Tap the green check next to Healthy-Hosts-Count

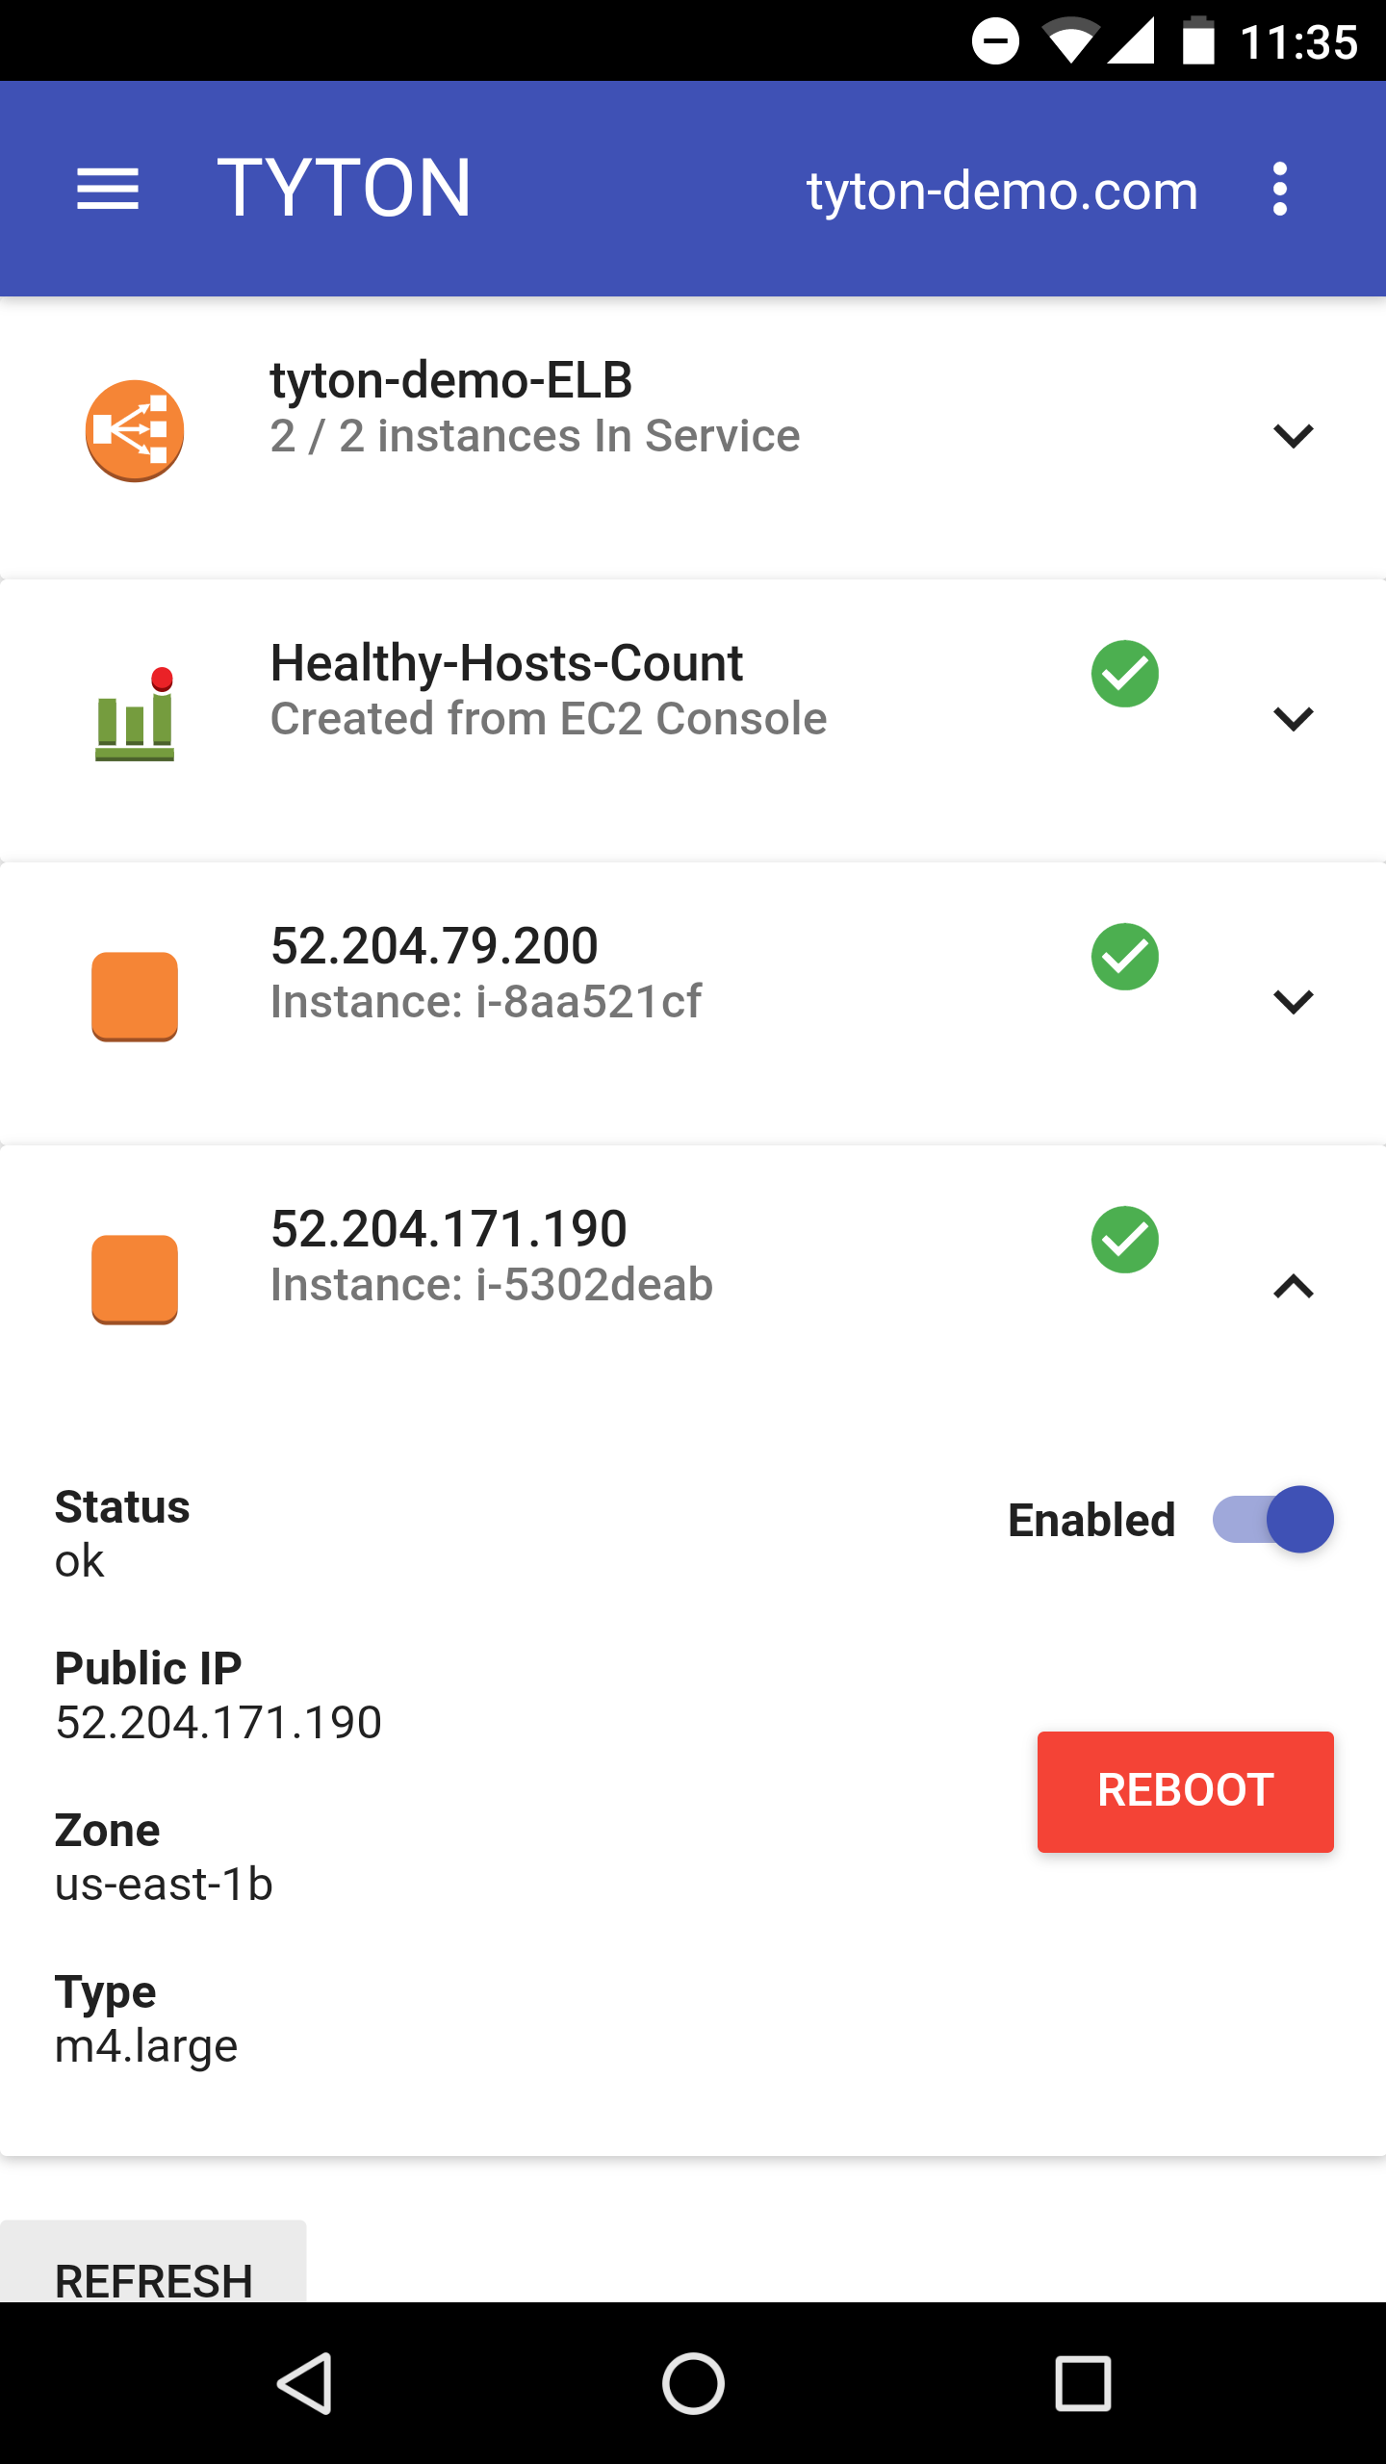tap(1124, 674)
